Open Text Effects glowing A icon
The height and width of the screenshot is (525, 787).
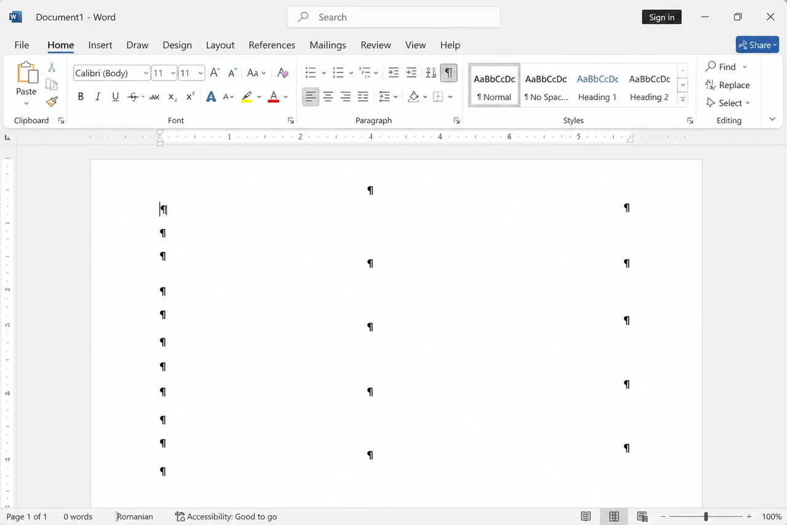[211, 97]
